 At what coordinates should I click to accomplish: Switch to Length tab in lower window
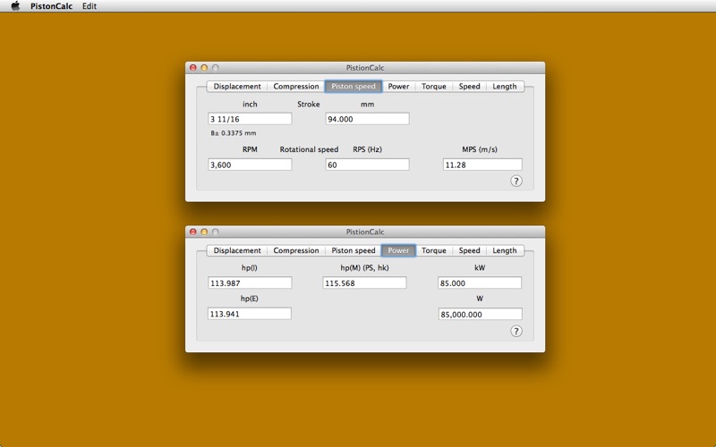tap(505, 250)
